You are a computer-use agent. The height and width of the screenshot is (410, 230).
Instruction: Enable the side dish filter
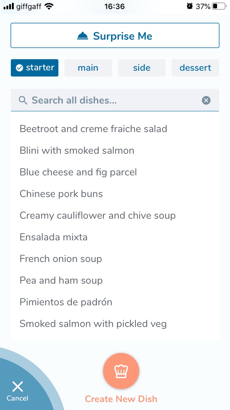point(142,67)
